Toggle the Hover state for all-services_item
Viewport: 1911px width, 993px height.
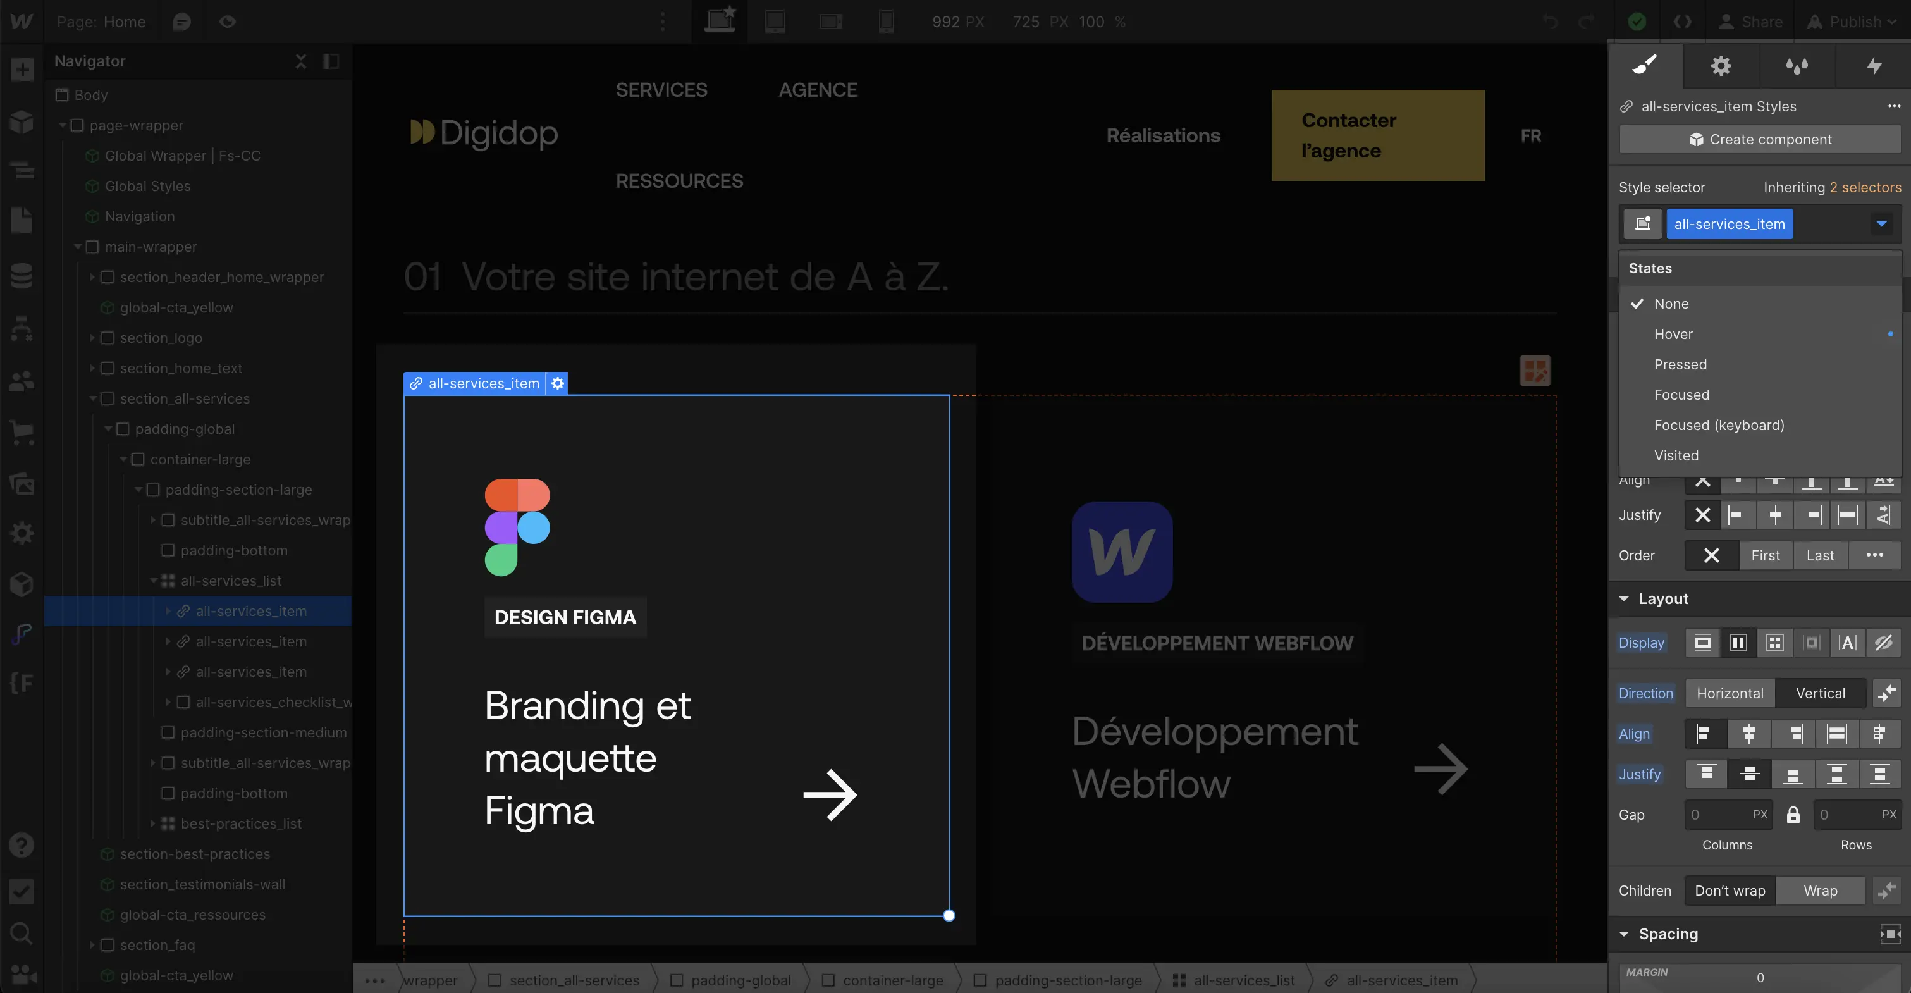pyautogui.click(x=1673, y=333)
